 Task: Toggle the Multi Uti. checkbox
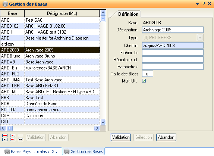point(144,81)
